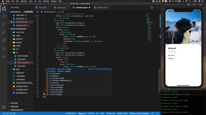Click the Split Editor icon
The image size is (206, 115).
(x=152, y=7)
